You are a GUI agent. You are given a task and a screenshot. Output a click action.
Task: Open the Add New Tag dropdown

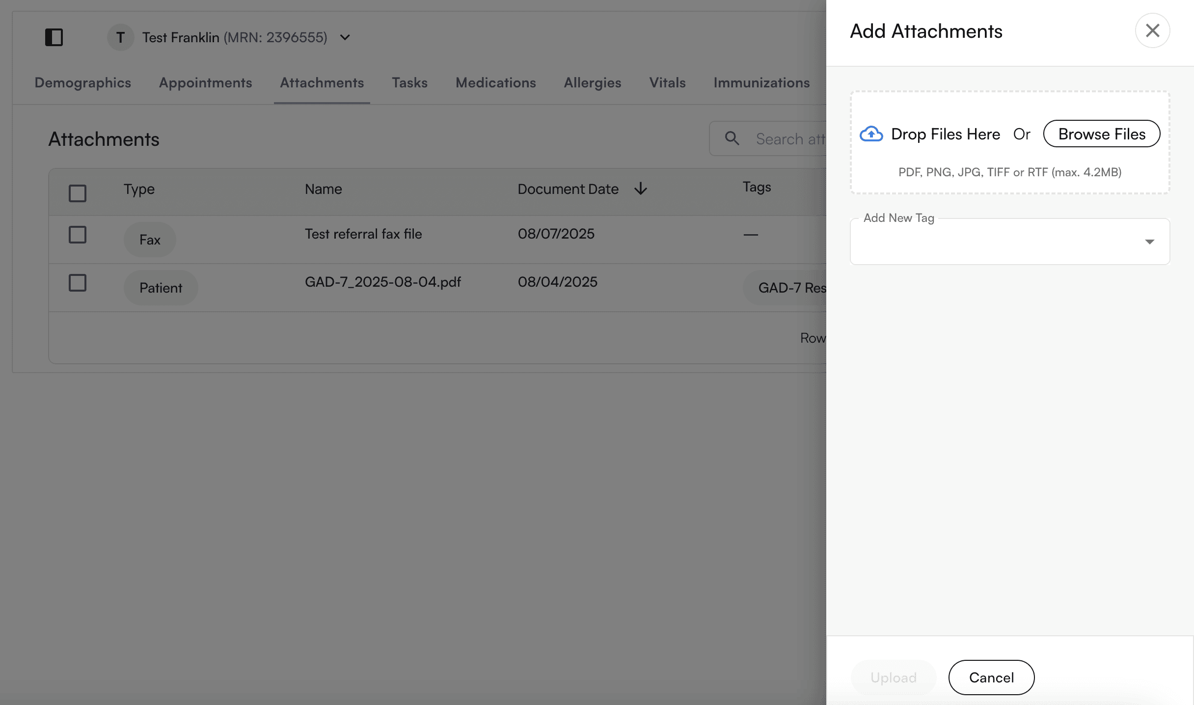pos(997,242)
